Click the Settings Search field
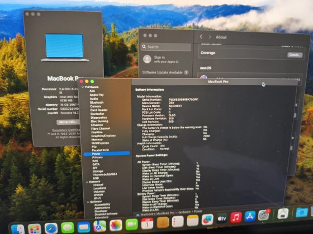Image resolution: width=313 pixels, height=234 pixels. 165,47
